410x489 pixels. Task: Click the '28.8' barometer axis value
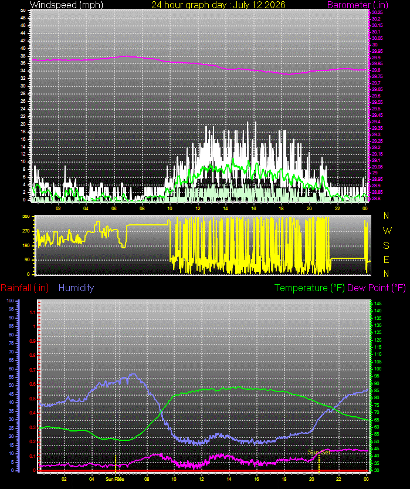point(376,198)
